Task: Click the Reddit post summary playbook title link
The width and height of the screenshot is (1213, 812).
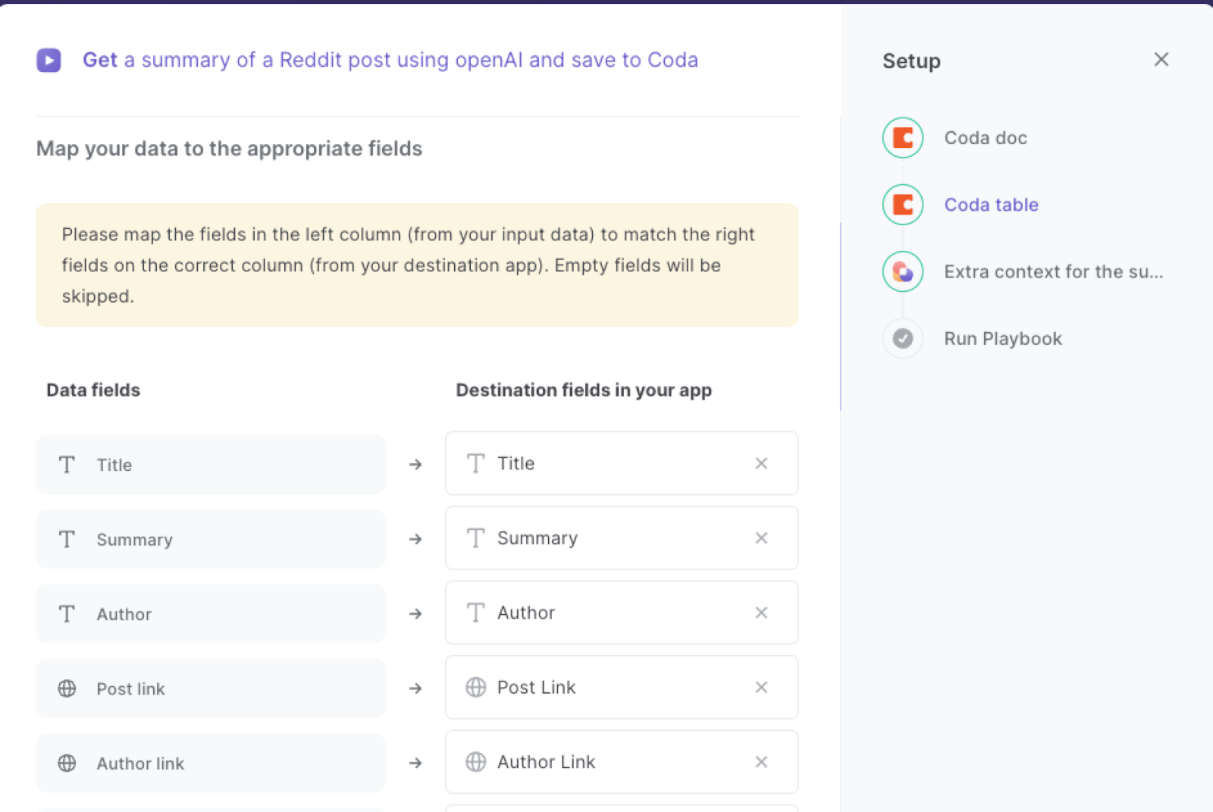Action: (390, 60)
